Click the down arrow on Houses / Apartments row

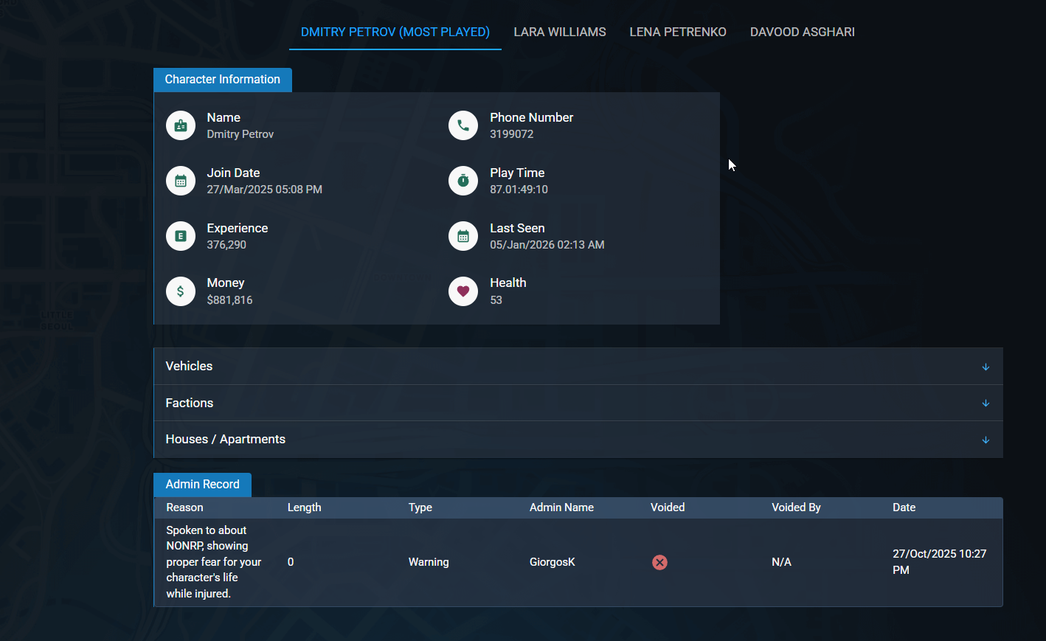pos(986,440)
